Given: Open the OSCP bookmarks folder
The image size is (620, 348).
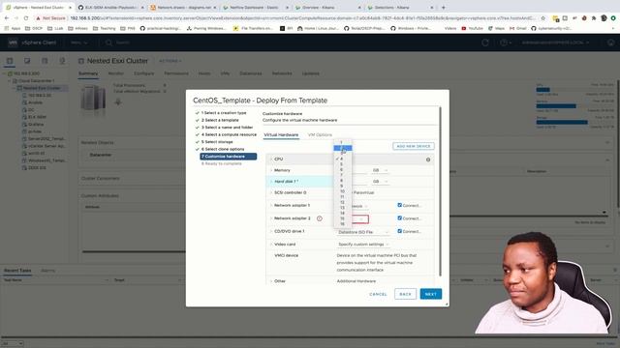Looking at the screenshot, I should tap(34, 28).
